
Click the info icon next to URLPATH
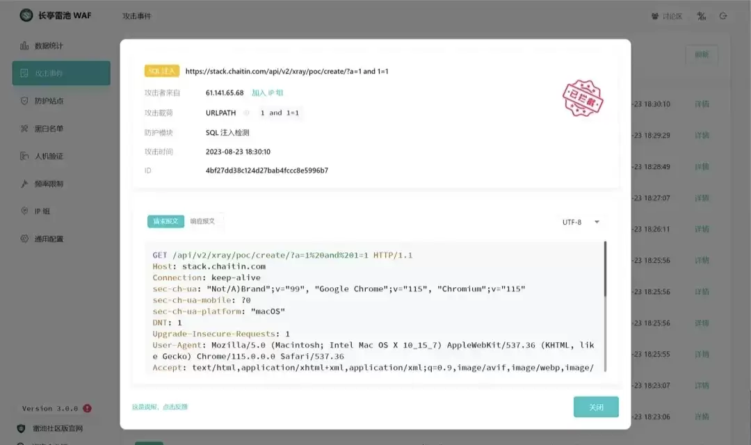click(x=245, y=113)
